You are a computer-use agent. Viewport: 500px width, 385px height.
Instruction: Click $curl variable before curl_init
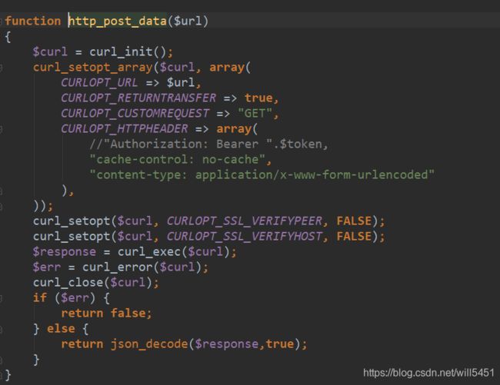coord(50,51)
